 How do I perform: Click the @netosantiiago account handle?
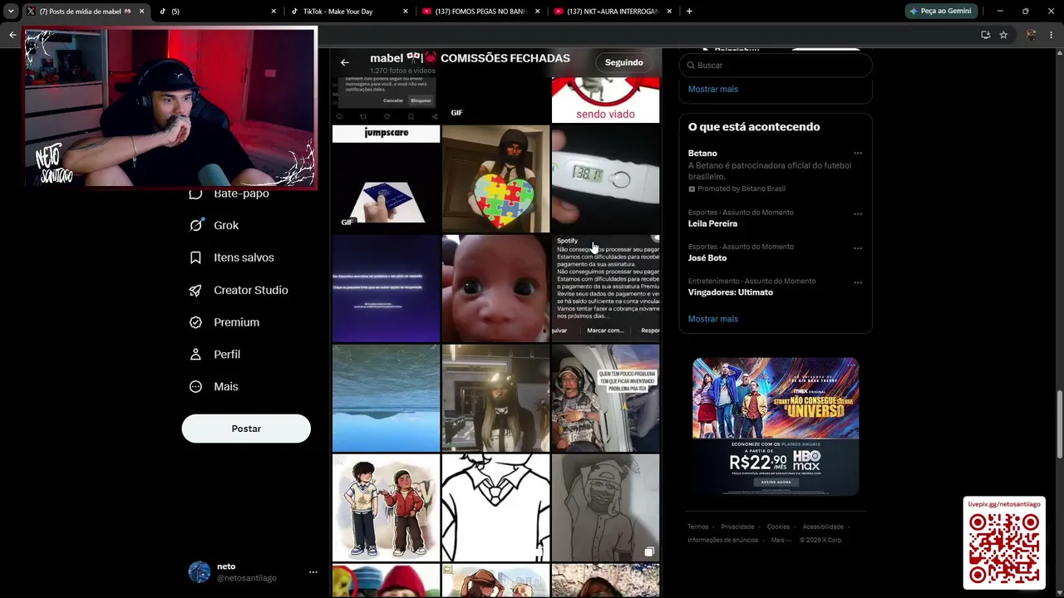click(247, 578)
